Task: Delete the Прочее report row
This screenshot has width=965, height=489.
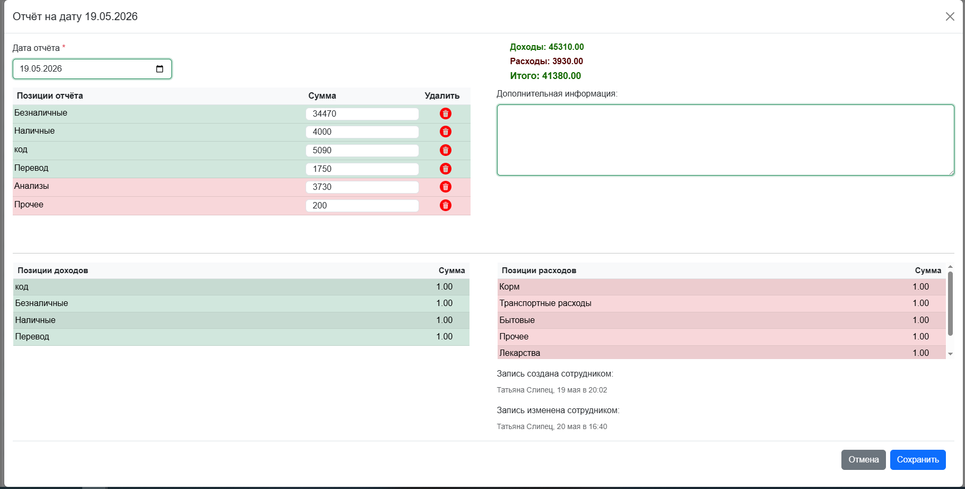Action: [x=446, y=205]
